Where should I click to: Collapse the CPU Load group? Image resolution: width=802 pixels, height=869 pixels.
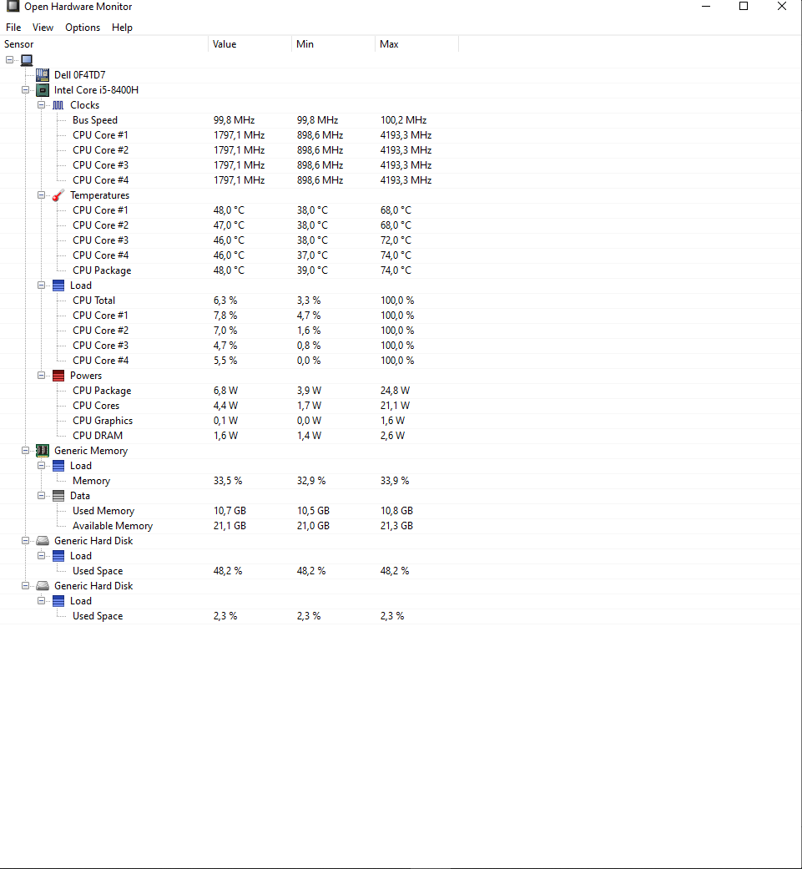tap(42, 285)
